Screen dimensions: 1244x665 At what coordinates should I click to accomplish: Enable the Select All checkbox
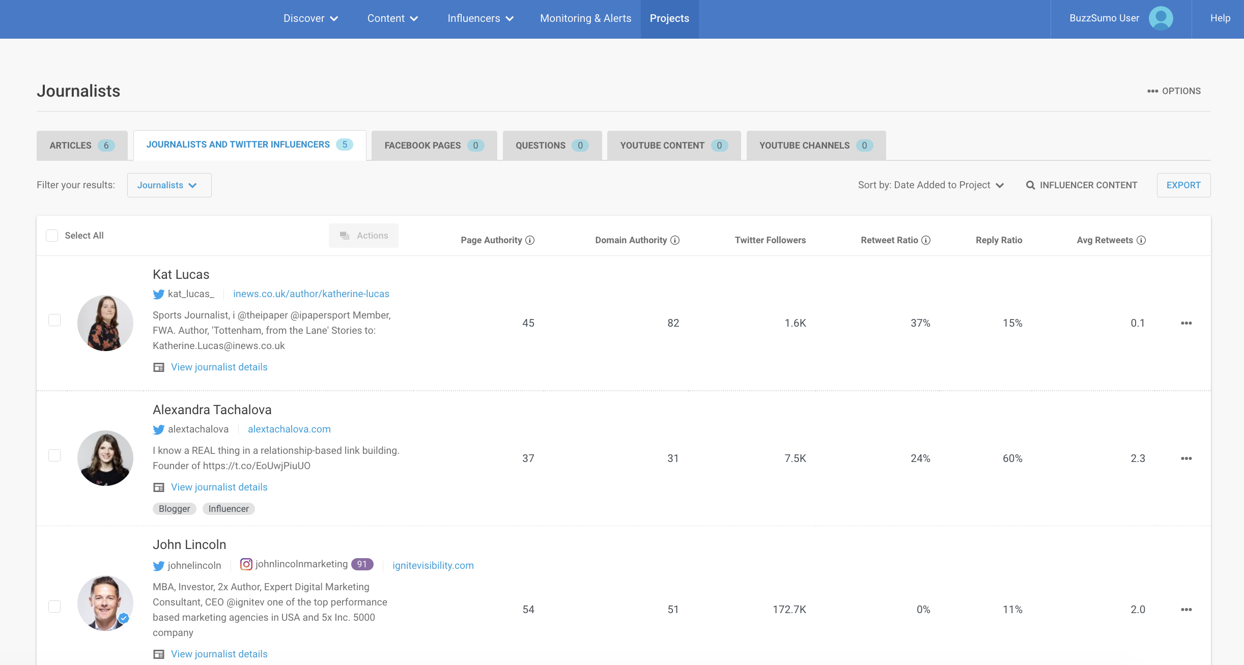pos(52,235)
